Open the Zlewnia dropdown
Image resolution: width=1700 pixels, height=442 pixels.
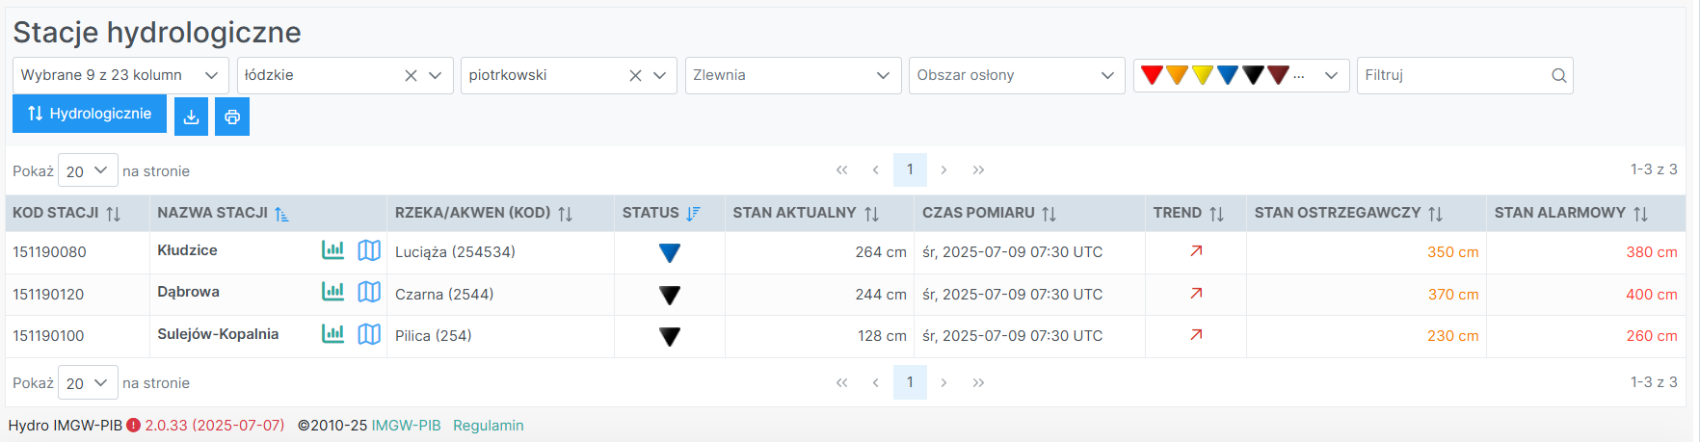coord(792,75)
